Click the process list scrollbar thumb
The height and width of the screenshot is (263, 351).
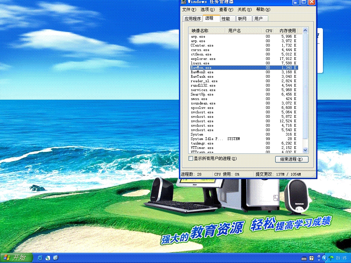pyautogui.click(x=305, y=86)
